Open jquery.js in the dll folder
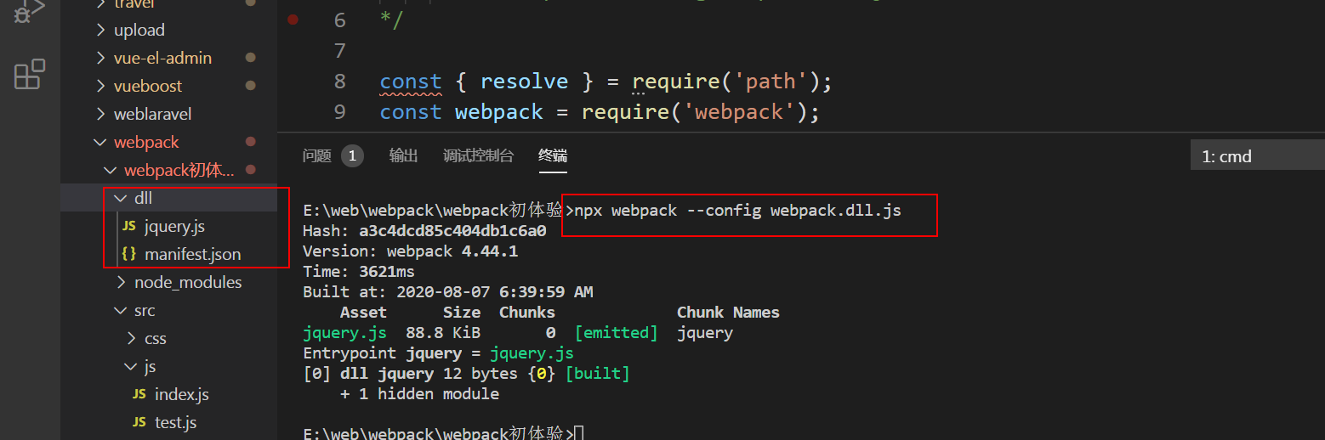Screen dimensions: 1325x440 173,226
